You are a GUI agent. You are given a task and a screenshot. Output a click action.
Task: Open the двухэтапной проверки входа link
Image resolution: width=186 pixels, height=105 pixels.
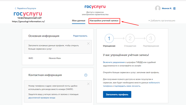42,98
